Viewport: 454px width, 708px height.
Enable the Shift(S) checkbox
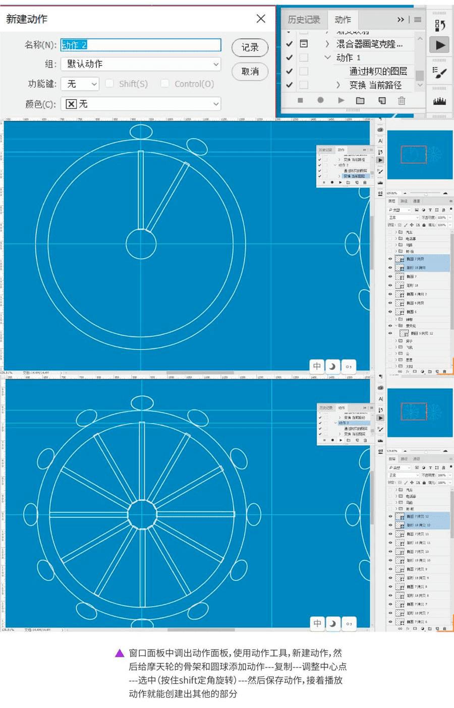(x=109, y=84)
